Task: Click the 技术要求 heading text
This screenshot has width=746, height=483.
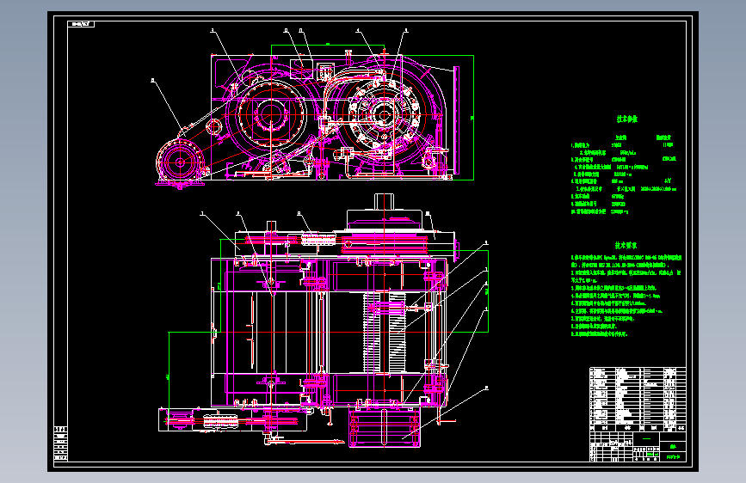Action: 626,245
